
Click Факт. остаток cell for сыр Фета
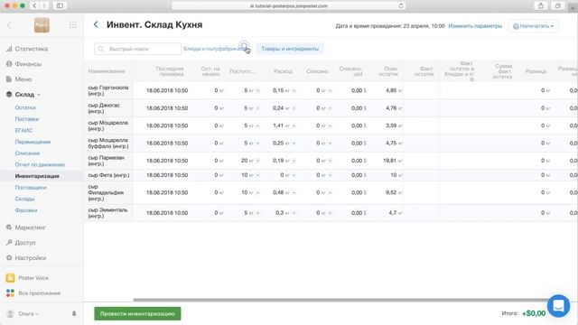[421, 175]
